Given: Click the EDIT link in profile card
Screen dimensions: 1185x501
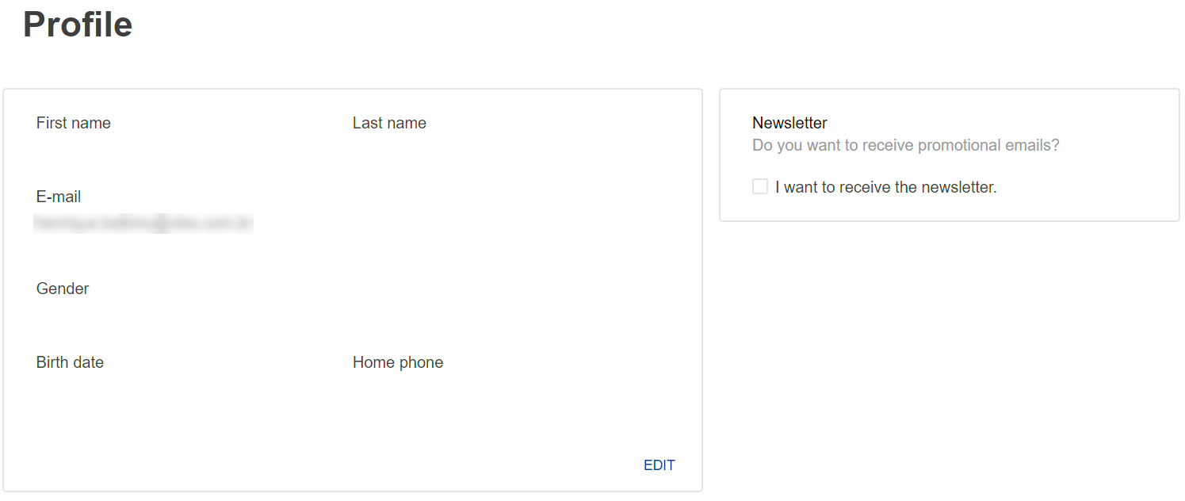Looking at the screenshot, I should [x=659, y=465].
